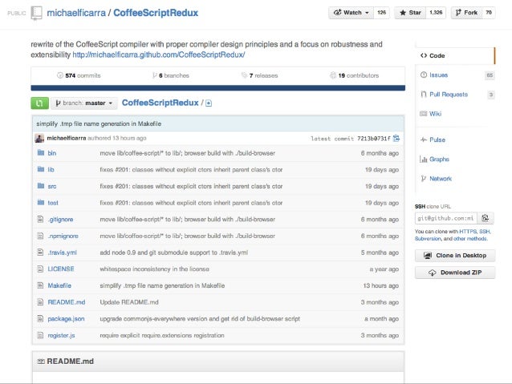Click the 126 watchers count
Viewport: 512px width, 384px height.
pyautogui.click(x=381, y=13)
